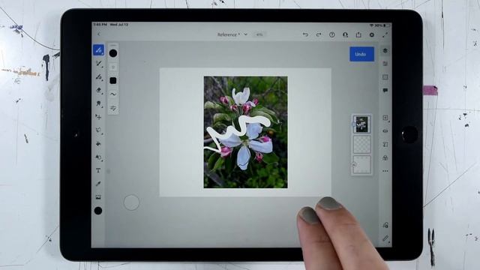
Task: Select the Eyedropper tool
Action: [98, 184]
